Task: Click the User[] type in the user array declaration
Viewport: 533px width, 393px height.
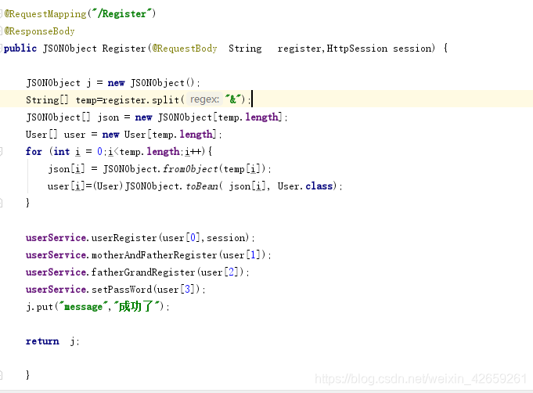Action: click(41, 135)
